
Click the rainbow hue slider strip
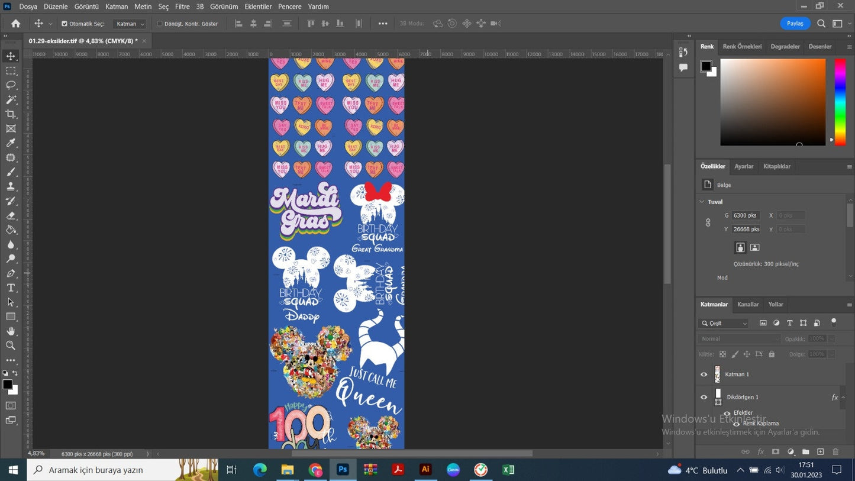click(840, 101)
